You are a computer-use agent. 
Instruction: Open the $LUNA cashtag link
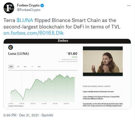[x=25, y=20]
